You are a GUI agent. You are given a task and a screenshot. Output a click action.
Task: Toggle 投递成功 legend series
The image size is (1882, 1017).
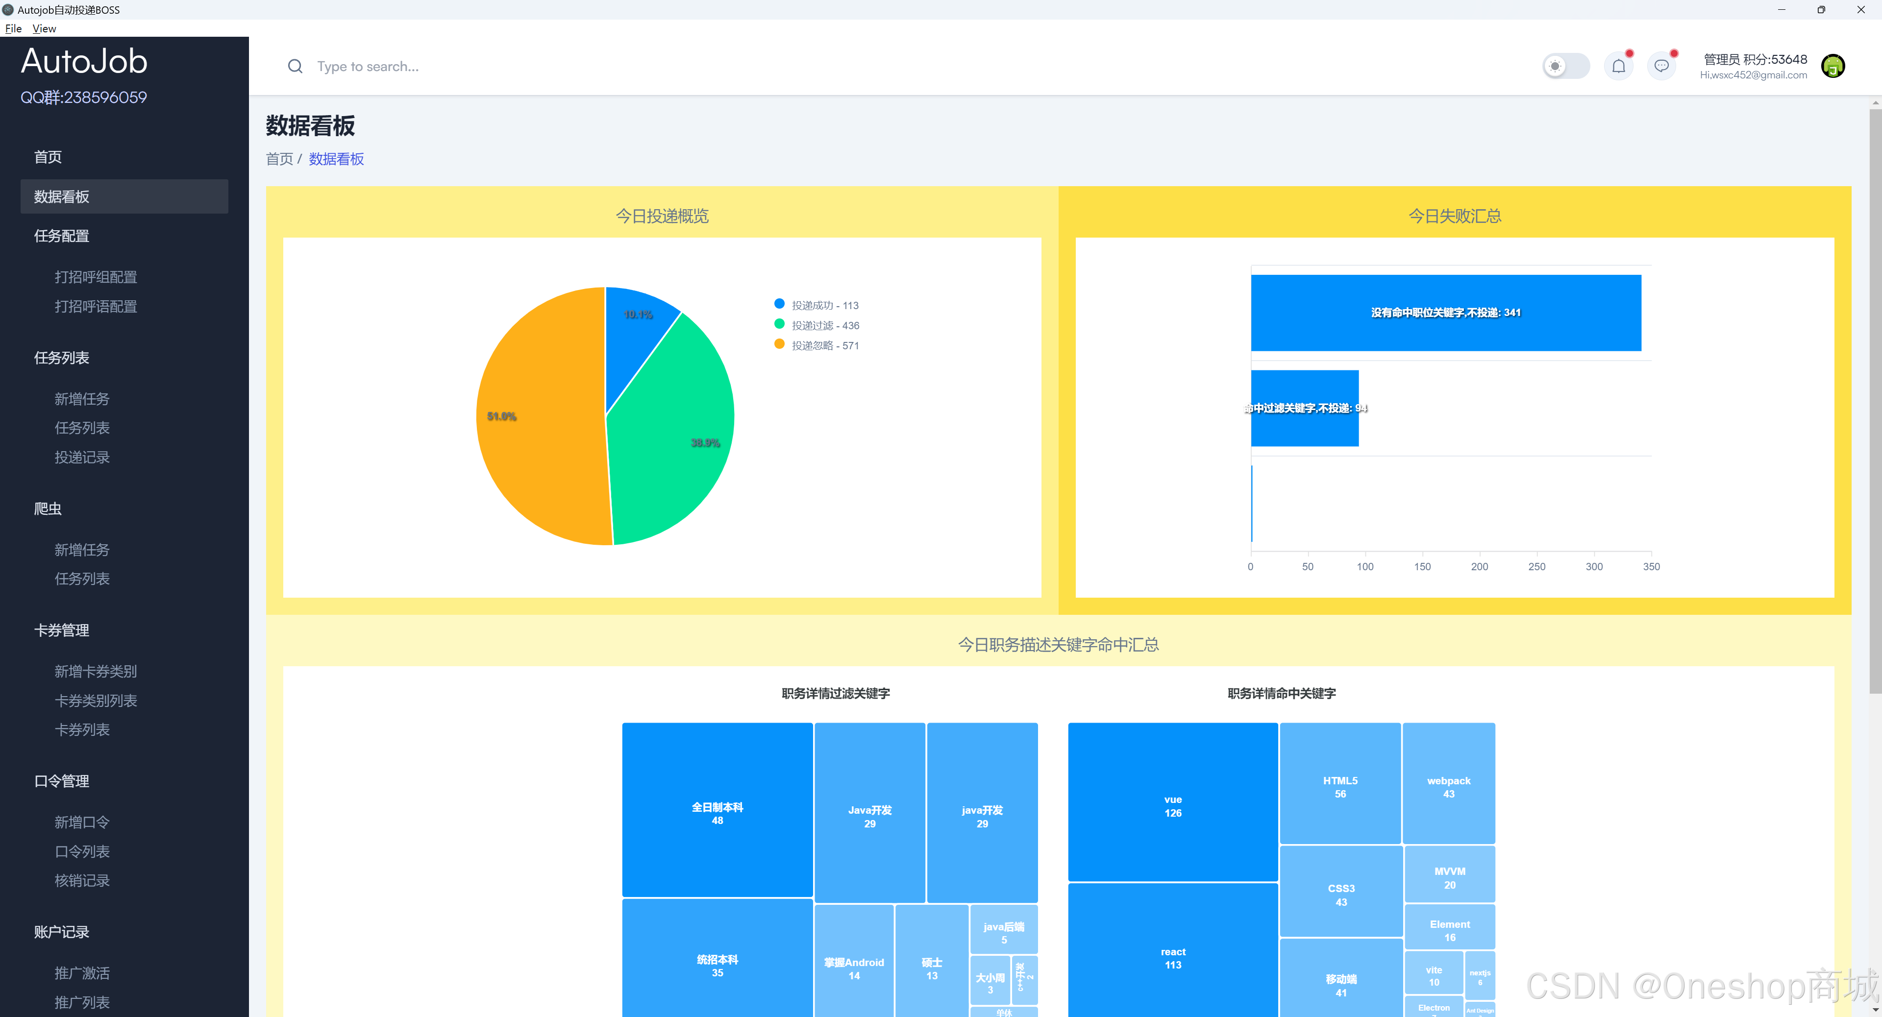816,305
